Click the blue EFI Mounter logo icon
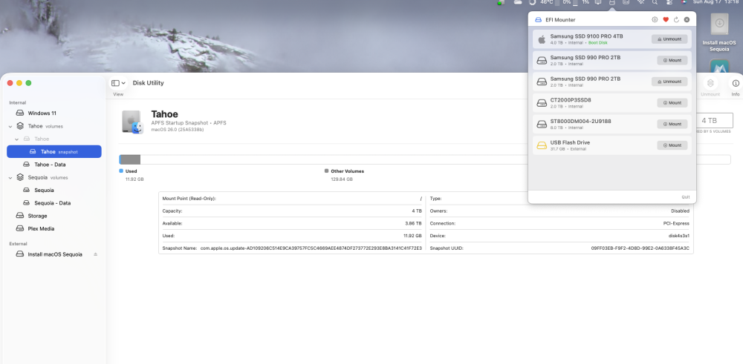Image resolution: width=743 pixels, height=364 pixels. 538,20
